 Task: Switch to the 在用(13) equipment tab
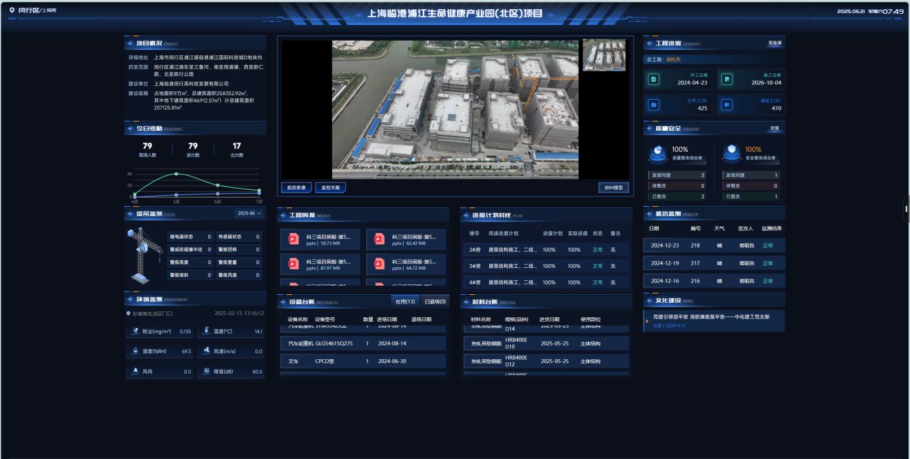point(405,301)
